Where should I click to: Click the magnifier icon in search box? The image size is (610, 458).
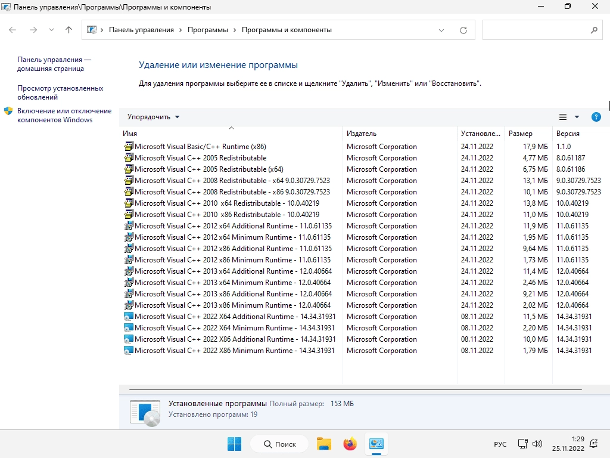click(x=594, y=30)
